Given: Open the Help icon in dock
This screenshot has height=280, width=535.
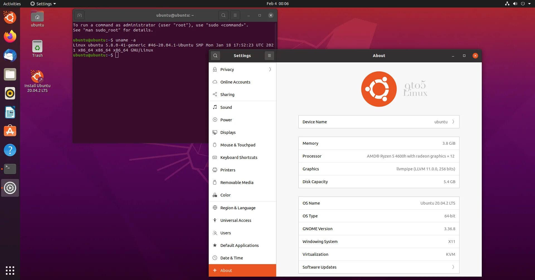Looking at the screenshot, I should click(10, 150).
